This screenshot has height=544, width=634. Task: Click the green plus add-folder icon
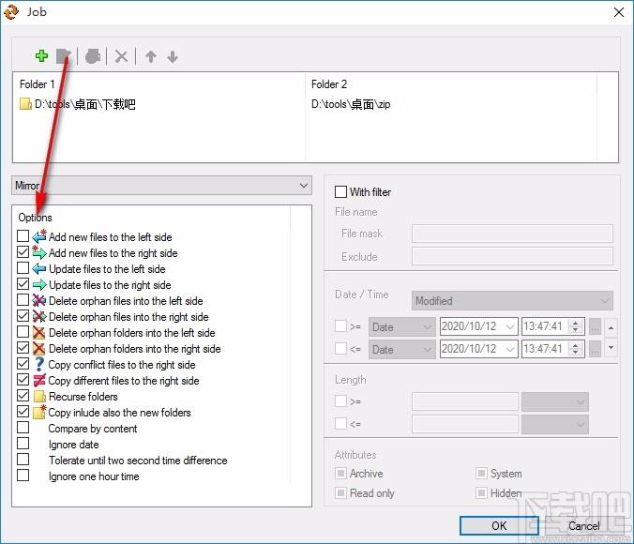[41, 56]
